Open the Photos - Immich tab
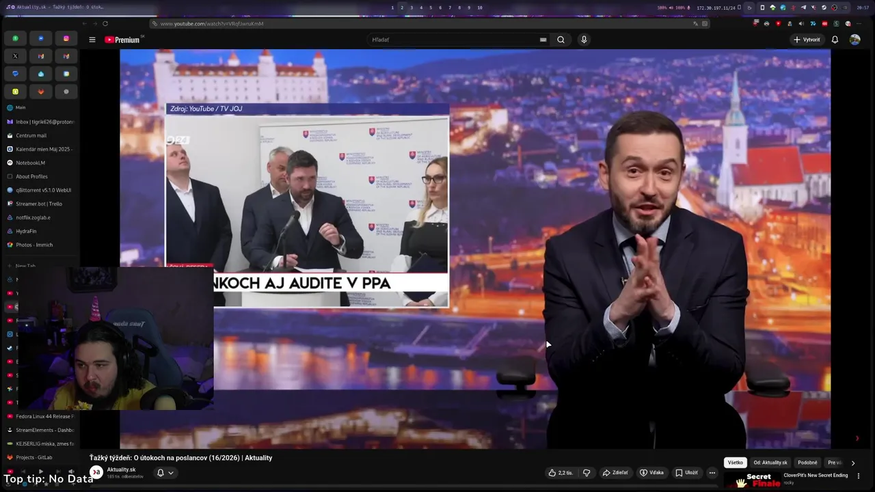875x492 pixels. tap(40, 245)
